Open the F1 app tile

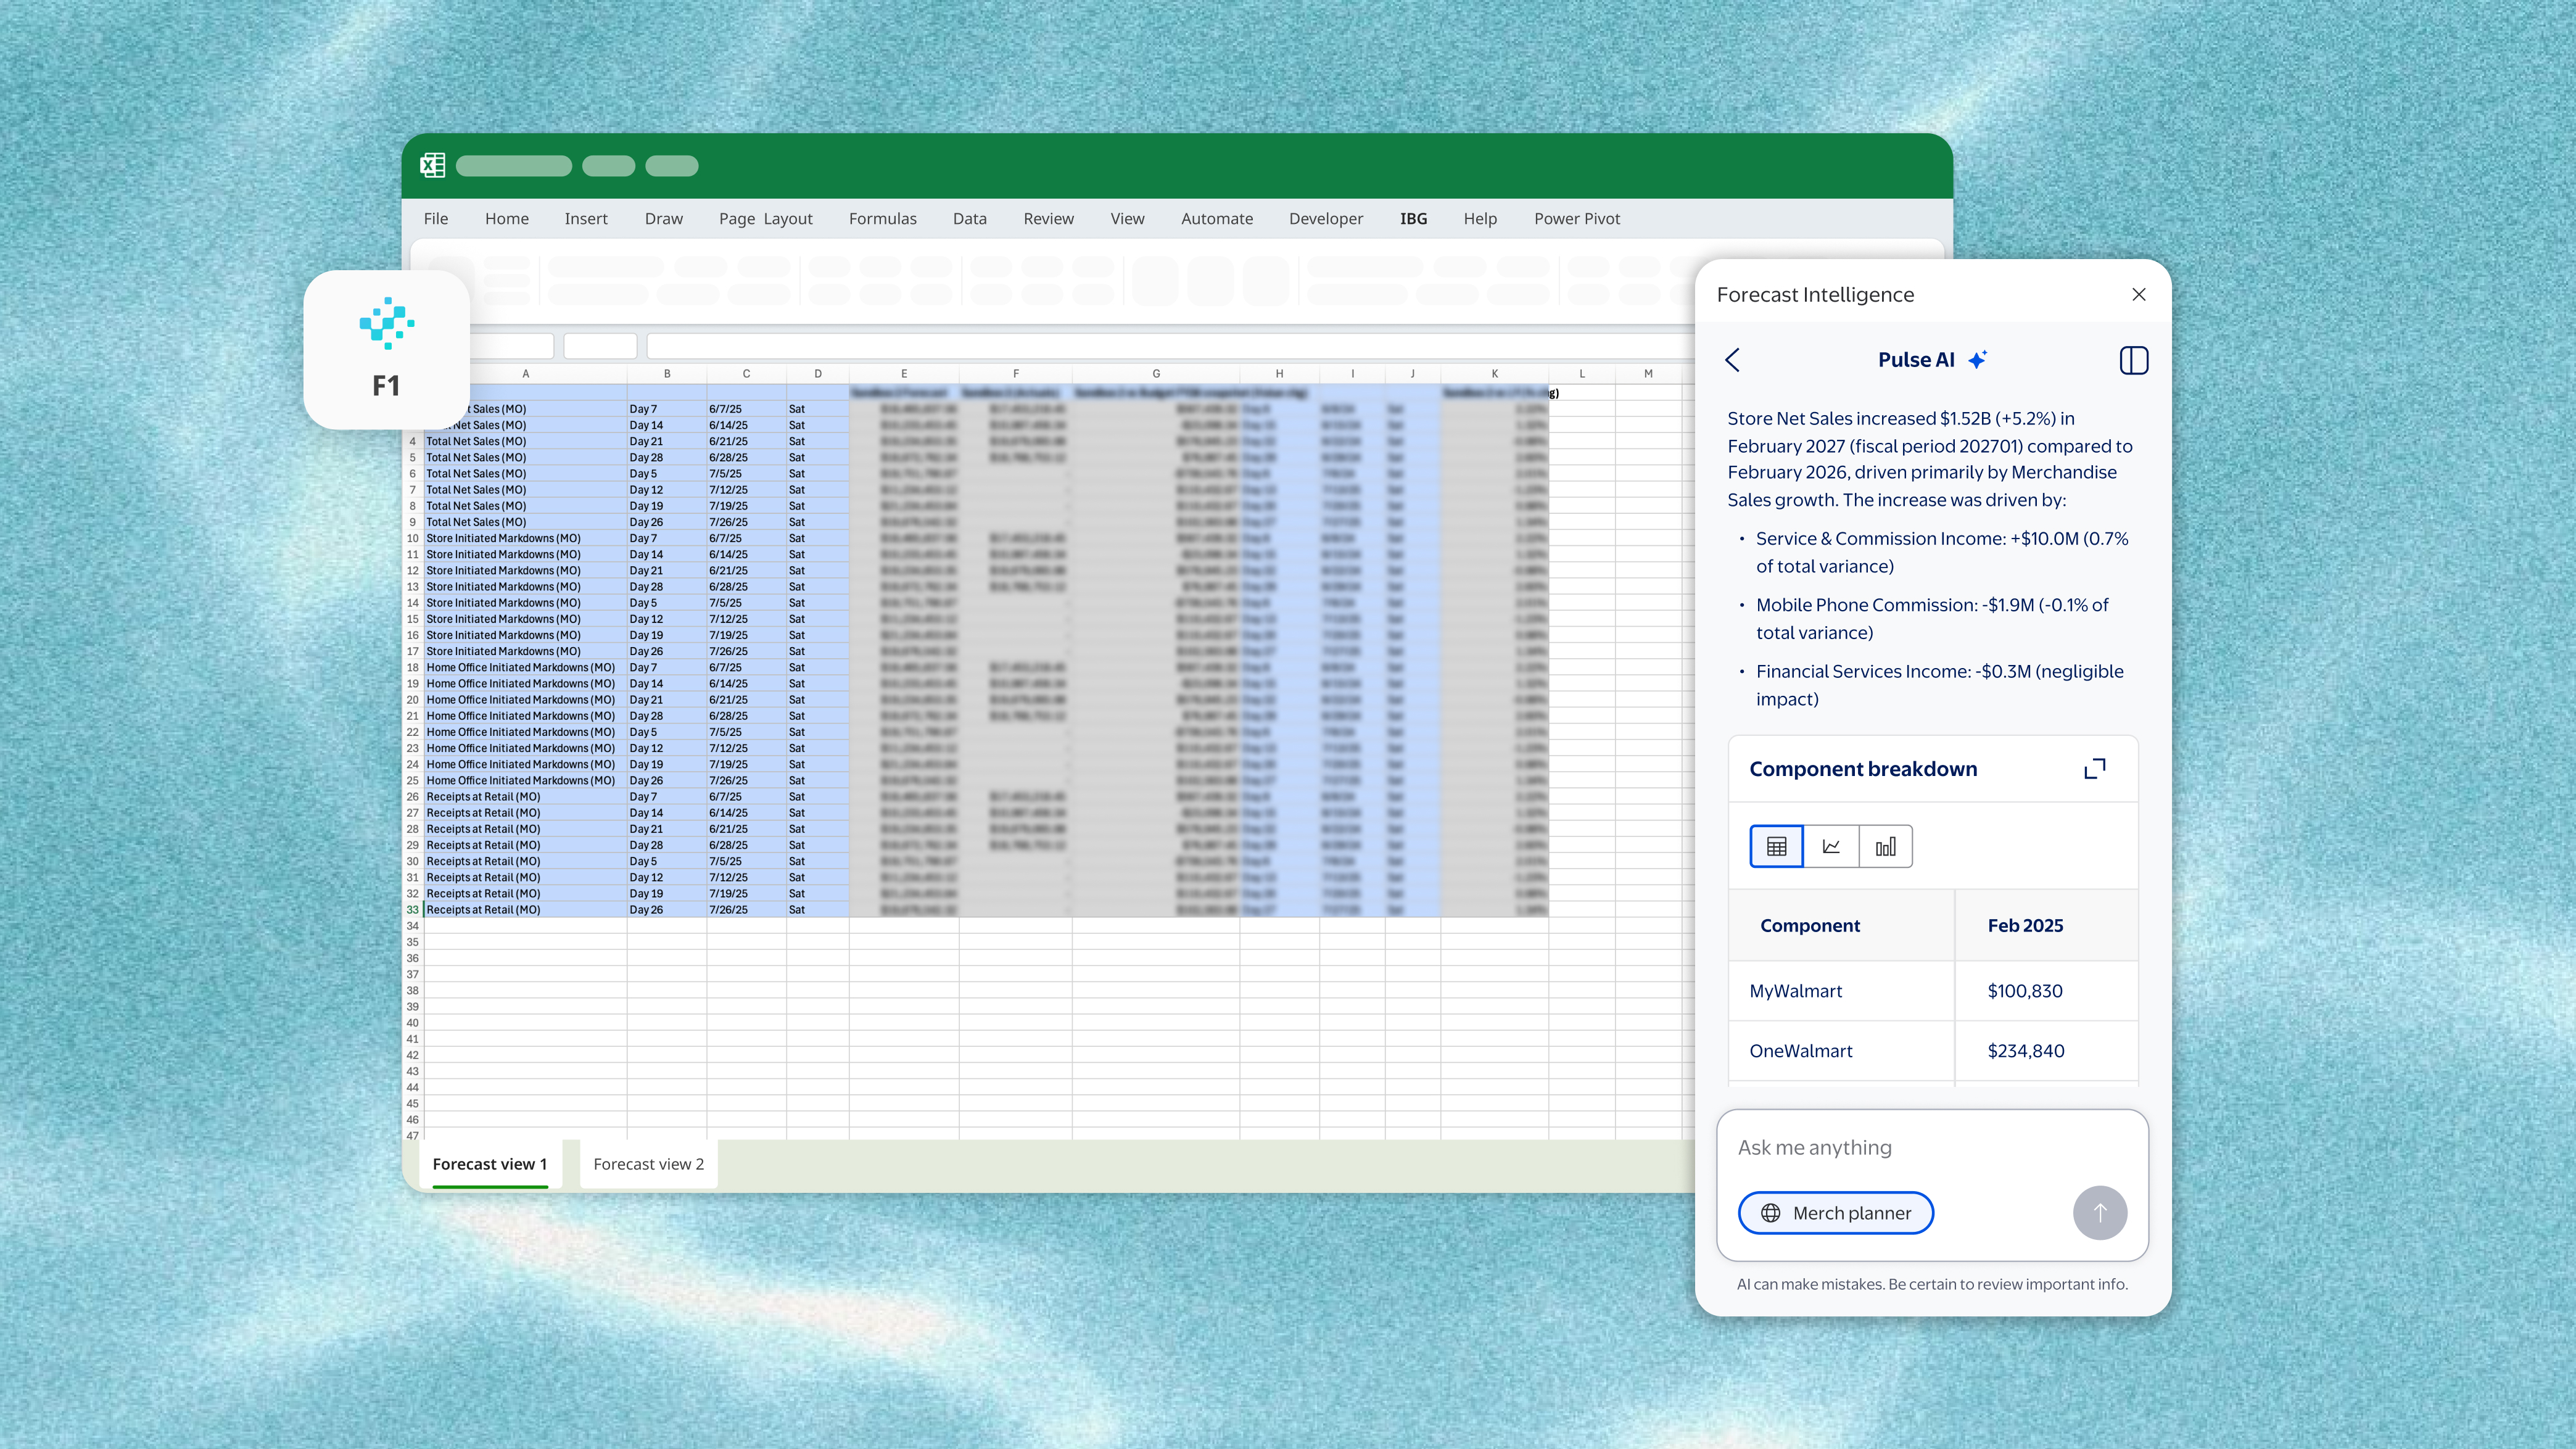(386, 349)
